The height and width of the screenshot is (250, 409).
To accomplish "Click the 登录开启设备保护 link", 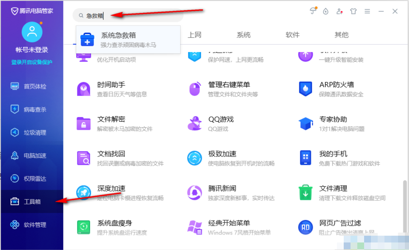I will [32, 62].
